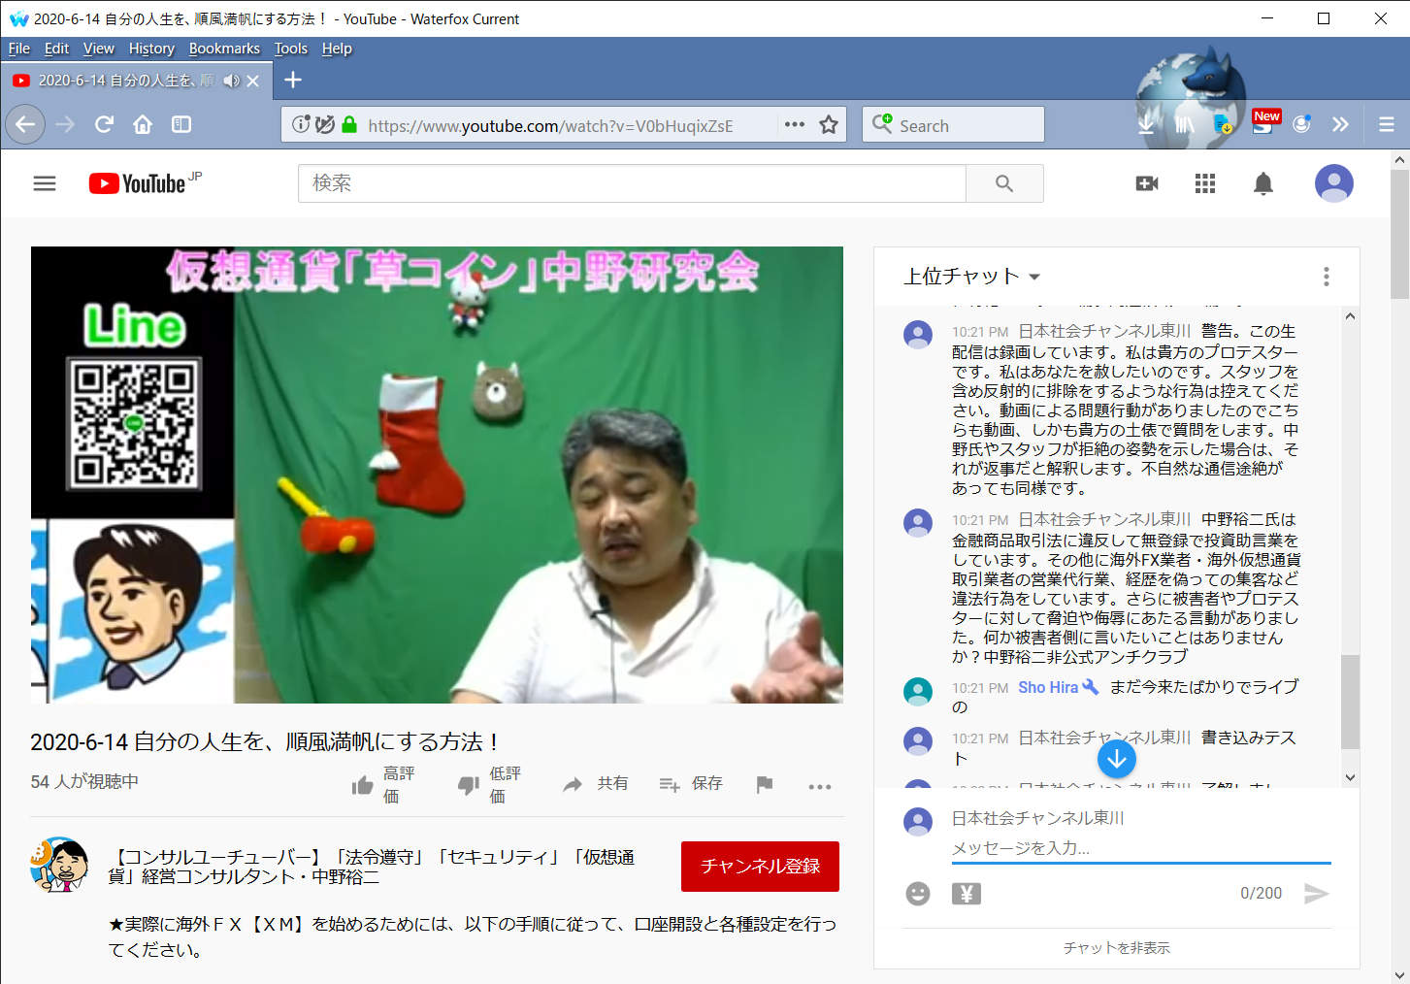The image size is (1410, 984).
Task: Expand more toolbar items with the chevron
Action: tap(1340, 124)
